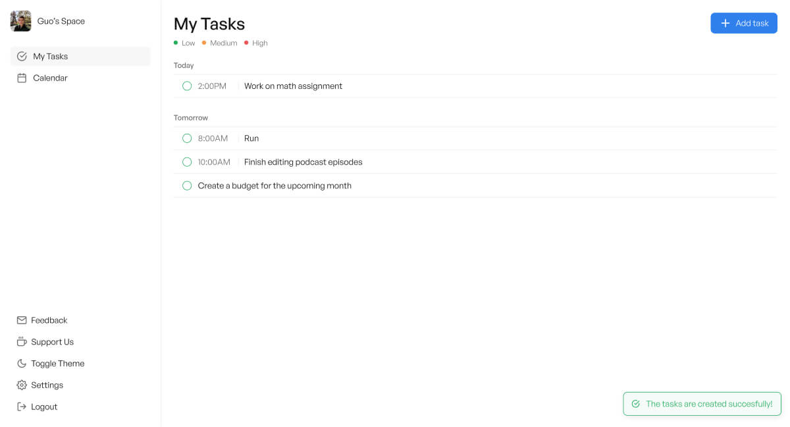Click Guo's Space profile avatar

20,21
